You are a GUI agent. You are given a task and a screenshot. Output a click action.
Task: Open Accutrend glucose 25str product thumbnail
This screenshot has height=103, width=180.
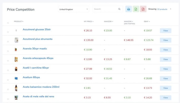(16, 30)
